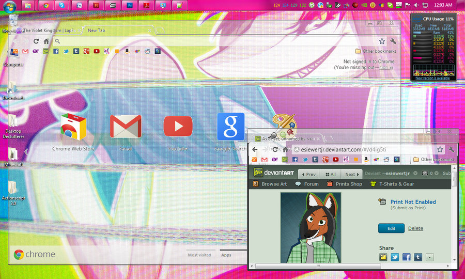Click the deviantART logo
Viewport: 465px width, 279px height.
(274, 173)
